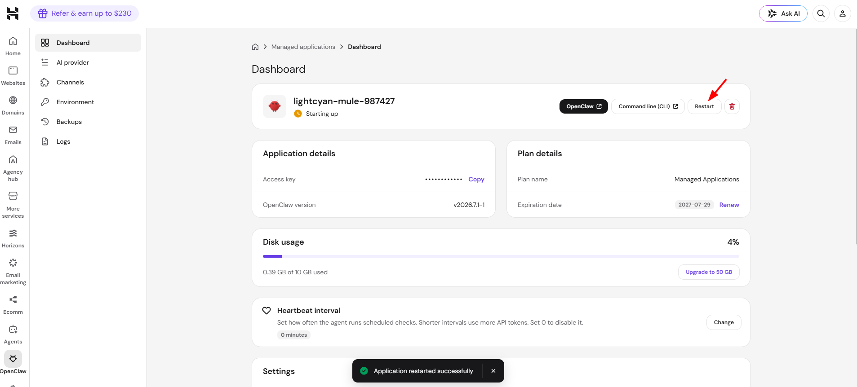Viewport: 857px width, 387px height.
Task: Open Email marketing section
Action: pos(13,272)
